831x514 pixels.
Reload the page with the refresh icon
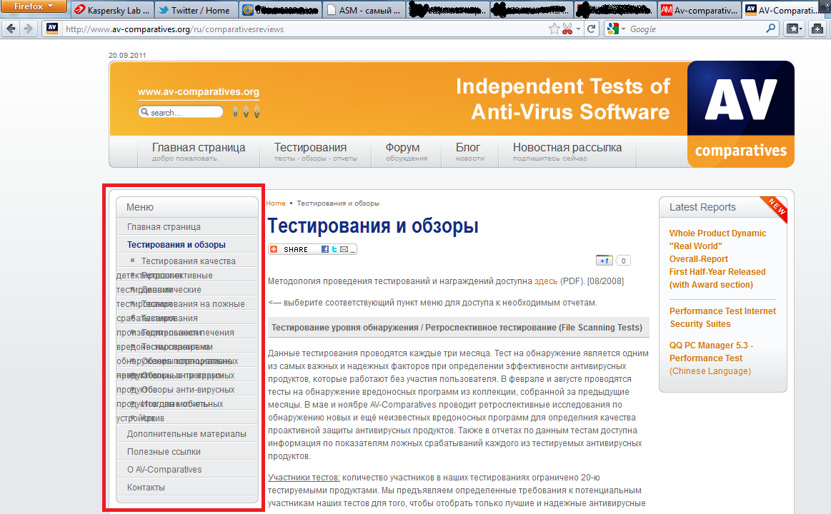click(592, 29)
